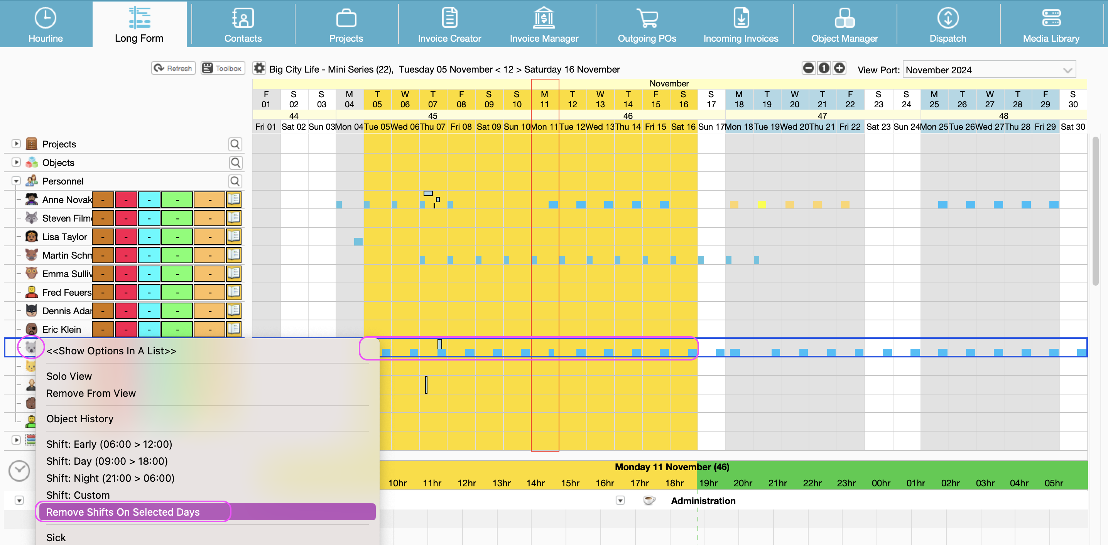Click the zoom out minus icon
This screenshot has height=545, width=1108.
[808, 68]
